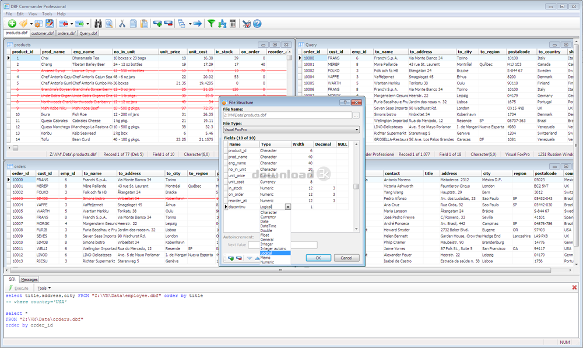Click the Width column header in File Structure
The width and height of the screenshot is (583, 348).
click(303, 144)
